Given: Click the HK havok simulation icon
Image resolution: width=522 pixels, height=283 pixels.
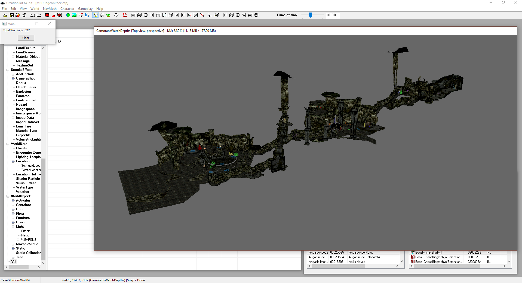Looking at the screenshot, I should [81, 15].
